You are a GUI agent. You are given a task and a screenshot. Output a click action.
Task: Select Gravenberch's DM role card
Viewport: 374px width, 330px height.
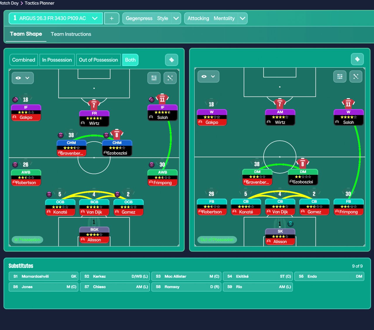pos(257,177)
